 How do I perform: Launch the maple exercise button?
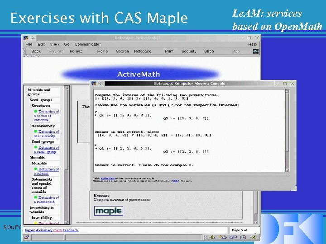point(109,211)
